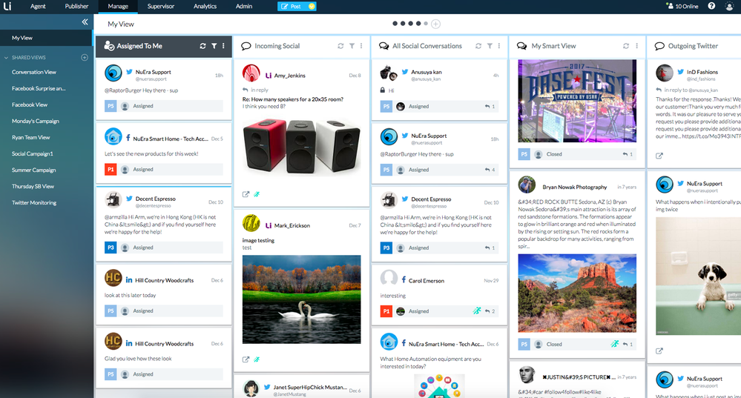The image size is (741, 398).
Task: Refresh the Incoming Social column
Action: tap(340, 46)
